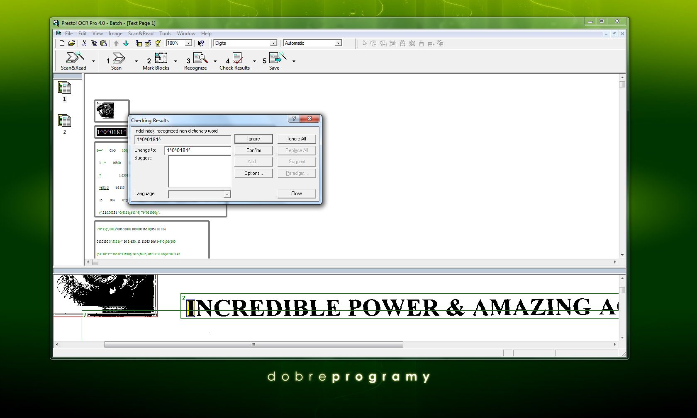
Task: Expand Recognize dropdown arrow
Action: tap(215, 61)
